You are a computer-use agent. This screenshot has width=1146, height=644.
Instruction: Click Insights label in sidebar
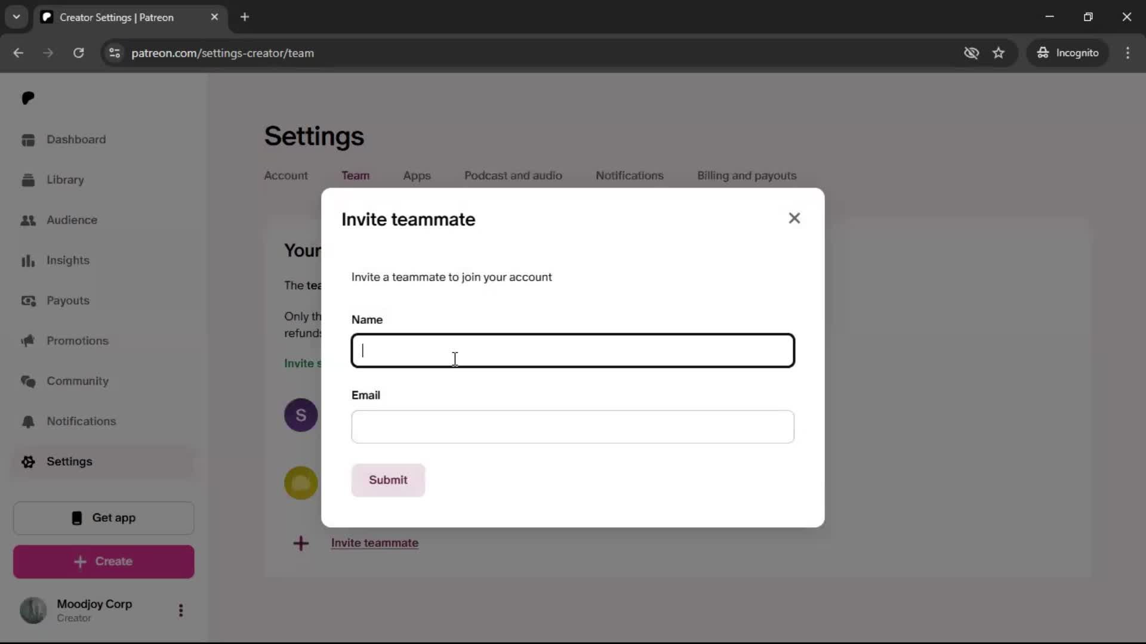[x=67, y=261]
